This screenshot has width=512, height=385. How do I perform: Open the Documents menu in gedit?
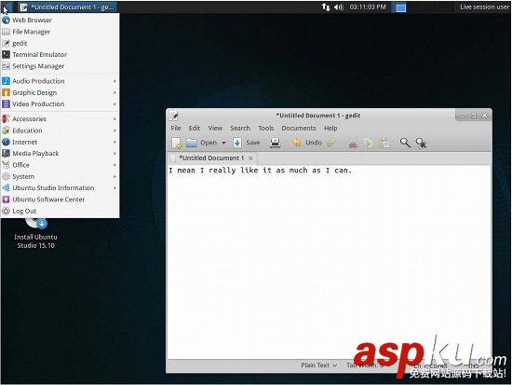299,129
